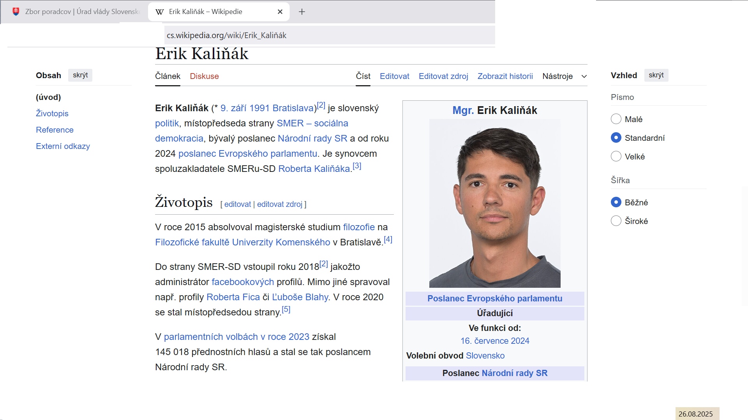Click editovat link beside Životopis heading
Screen dimensions: 748x420
(238, 204)
